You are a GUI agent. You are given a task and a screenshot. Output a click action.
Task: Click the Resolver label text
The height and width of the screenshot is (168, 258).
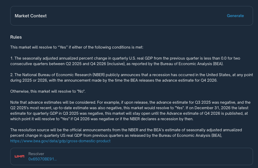point(36,154)
